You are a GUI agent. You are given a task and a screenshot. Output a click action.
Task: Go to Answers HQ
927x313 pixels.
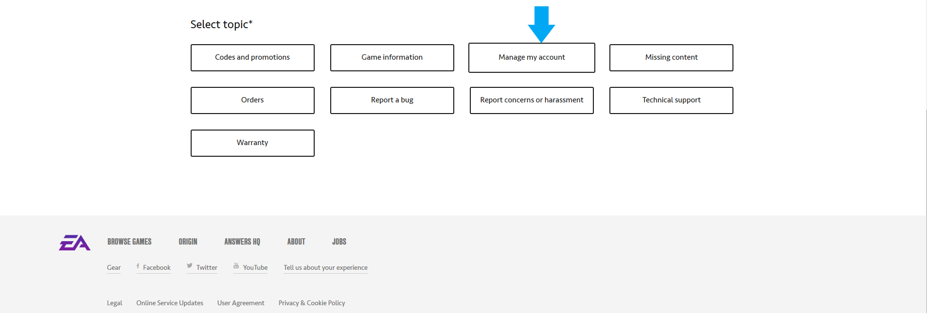click(242, 242)
